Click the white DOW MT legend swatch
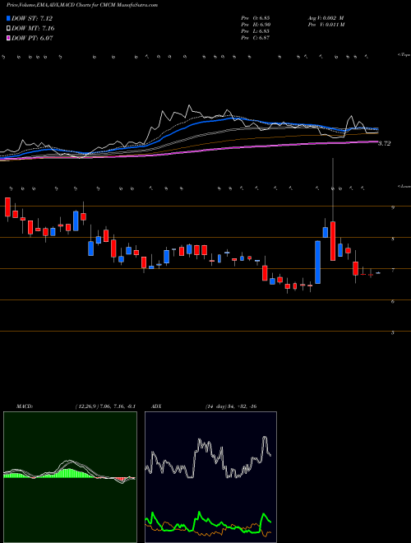This screenshot has width=411, height=543. click(9, 29)
